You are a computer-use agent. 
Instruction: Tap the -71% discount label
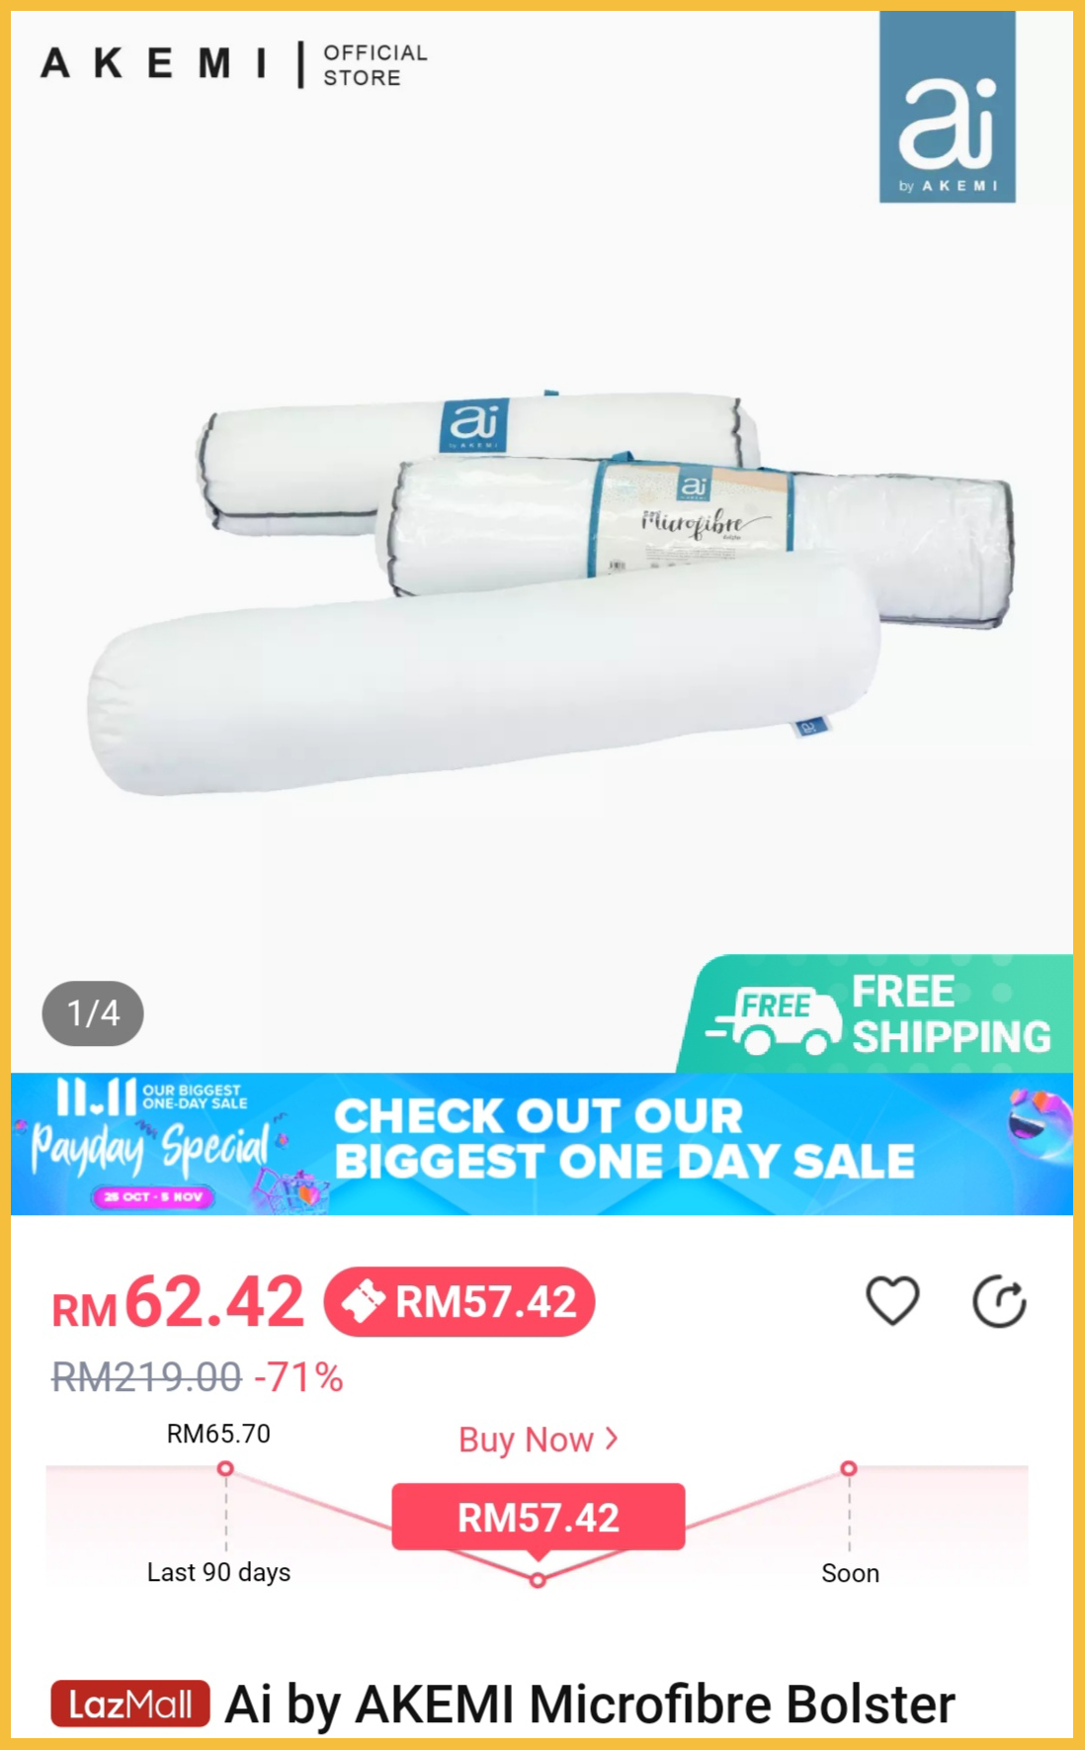pyautogui.click(x=299, y=1376)
